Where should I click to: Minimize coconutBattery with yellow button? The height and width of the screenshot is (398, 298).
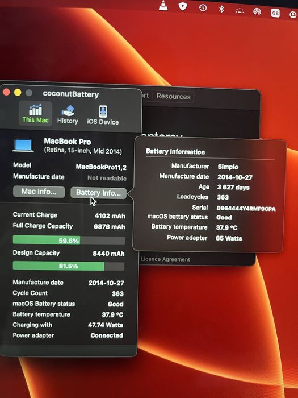[x=18, y=92]
